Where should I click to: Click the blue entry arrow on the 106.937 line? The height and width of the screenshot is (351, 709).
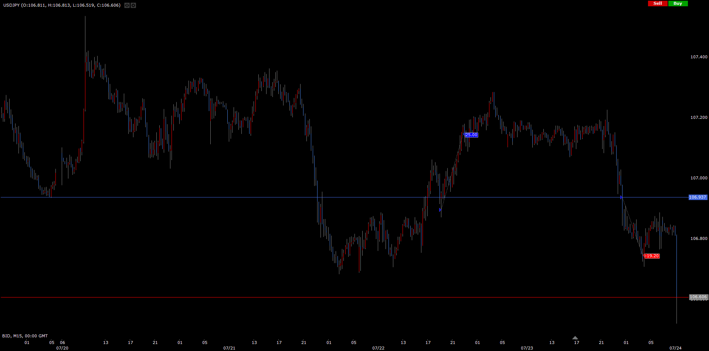point(621,197)
